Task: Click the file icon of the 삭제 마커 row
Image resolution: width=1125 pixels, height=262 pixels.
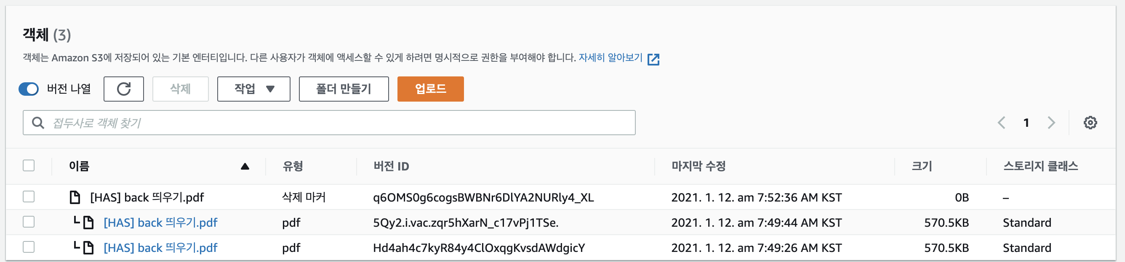Action: (75, 198)
